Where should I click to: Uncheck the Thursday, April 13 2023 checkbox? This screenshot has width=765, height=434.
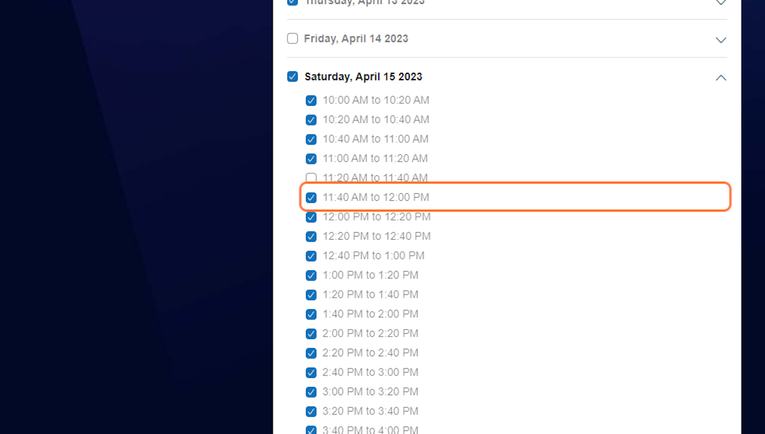[x=292, y=2]
